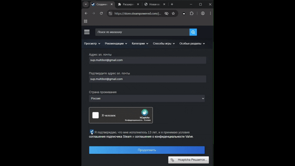Minimize the browser window
The height and width of the screenshot is (166, 295).
pos(191,4)
